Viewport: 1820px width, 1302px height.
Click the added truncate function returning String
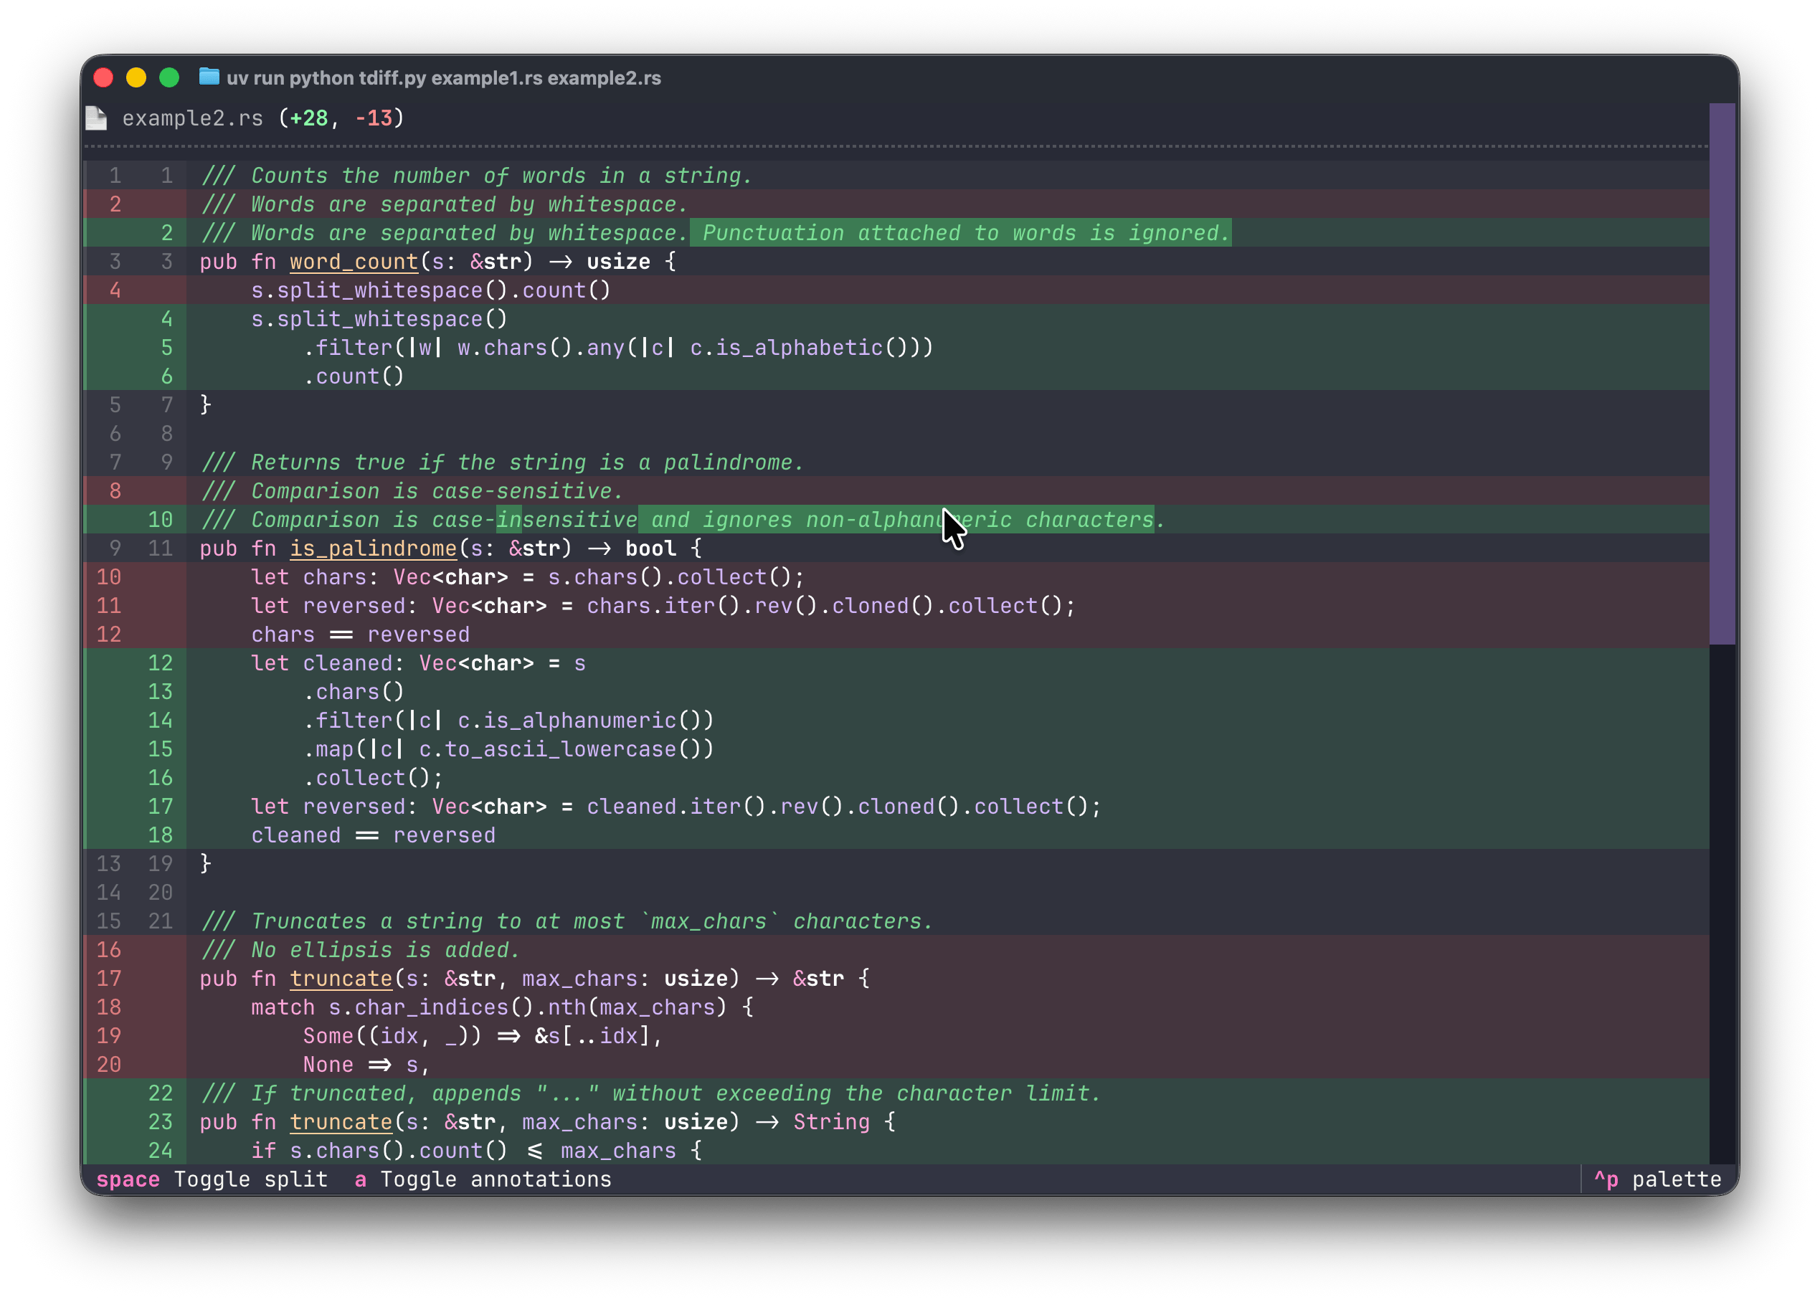(341, 1121)
